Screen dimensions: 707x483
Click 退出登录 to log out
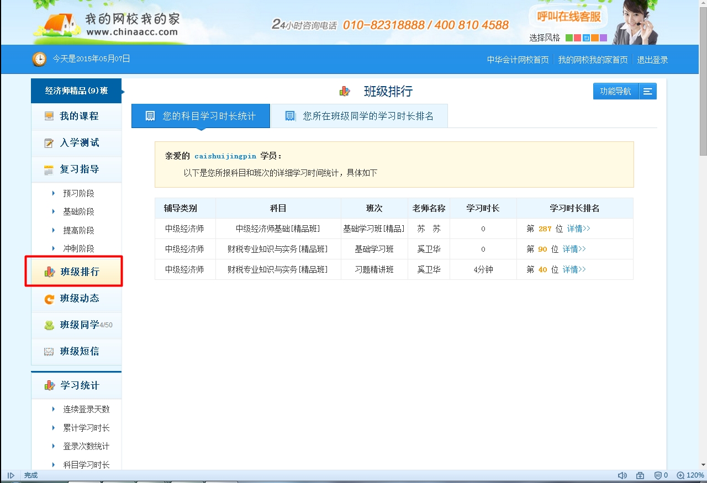(652, 60)
